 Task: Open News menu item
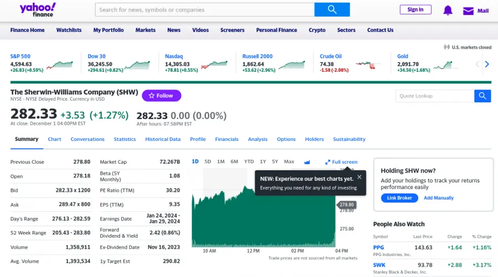click(x=174, y=30)
